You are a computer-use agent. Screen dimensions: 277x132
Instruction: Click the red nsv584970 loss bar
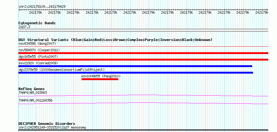[x=143, y=53]
